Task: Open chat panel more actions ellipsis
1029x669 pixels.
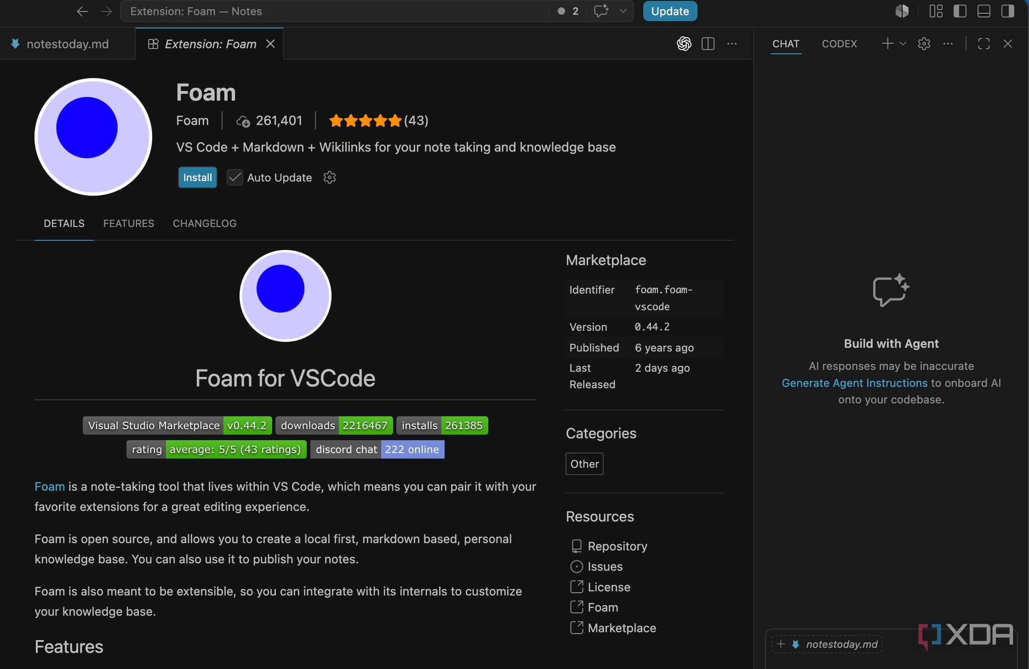Action: pos(948,44)
